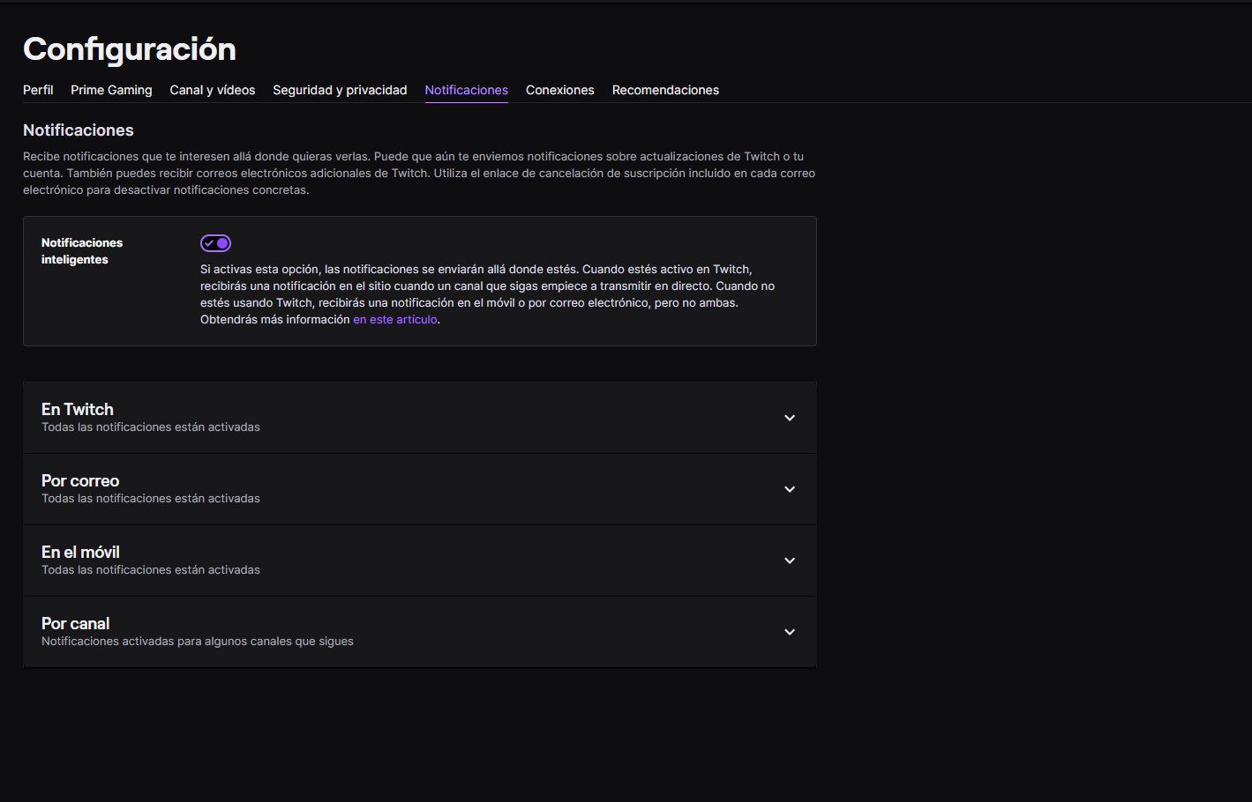This screenshot has height=802, width=1252.
Task: Click the chevron arrow on the Por correo row
Action: (790, 489)
